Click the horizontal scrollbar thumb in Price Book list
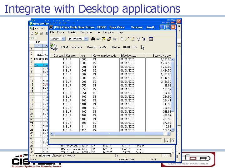Viewport: 225px width, 168px height. pos(109,133)
